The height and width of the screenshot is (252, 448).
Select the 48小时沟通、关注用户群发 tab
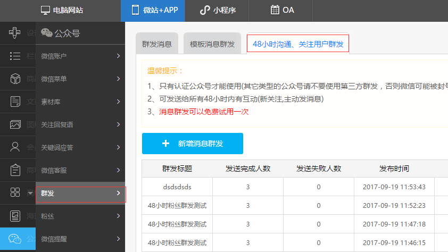click(x=298, y=44)
